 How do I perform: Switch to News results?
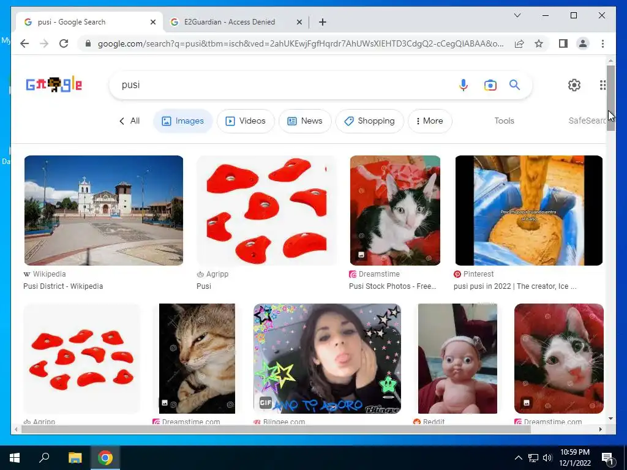[305, 121]
